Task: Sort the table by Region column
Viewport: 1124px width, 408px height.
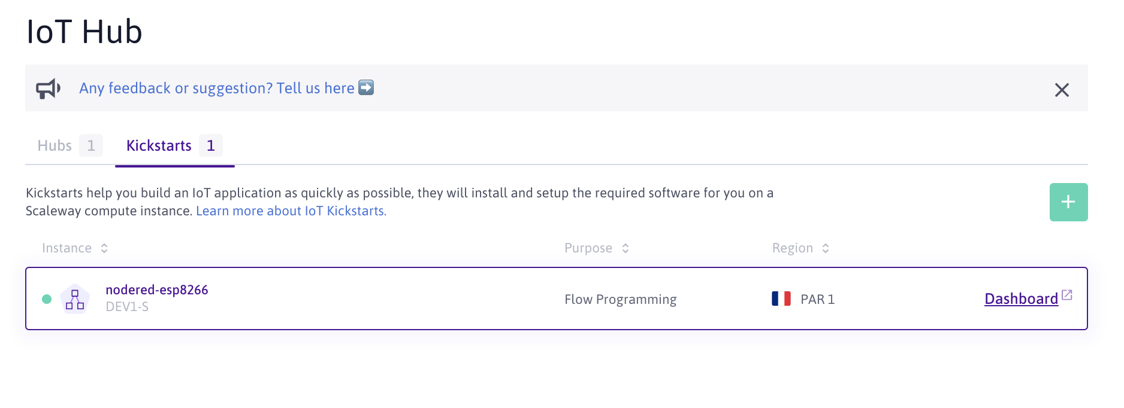Action: pos(826,248)
